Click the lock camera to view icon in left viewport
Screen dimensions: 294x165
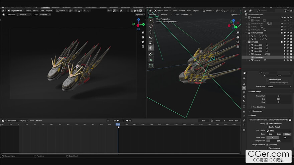tap(143, 46)
